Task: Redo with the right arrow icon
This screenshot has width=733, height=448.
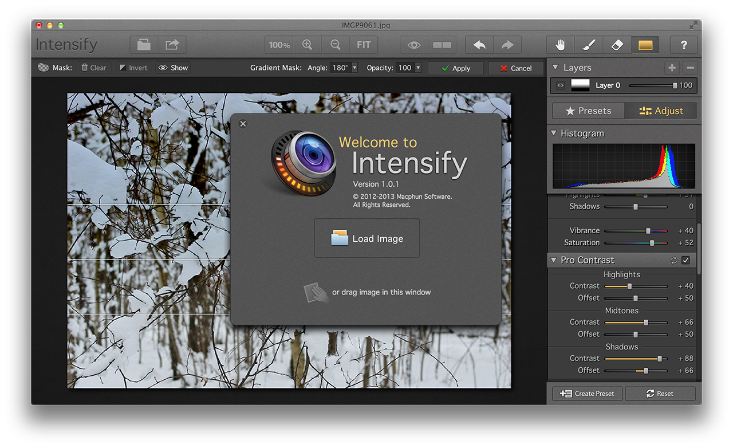Action: tap(507, 45)
